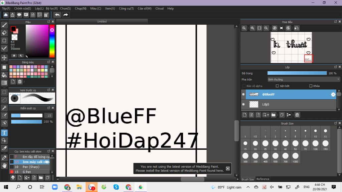This screenshot has height=192, width=342.
Task: Select the Lớp5 layer row
Action: click(289, 104)
